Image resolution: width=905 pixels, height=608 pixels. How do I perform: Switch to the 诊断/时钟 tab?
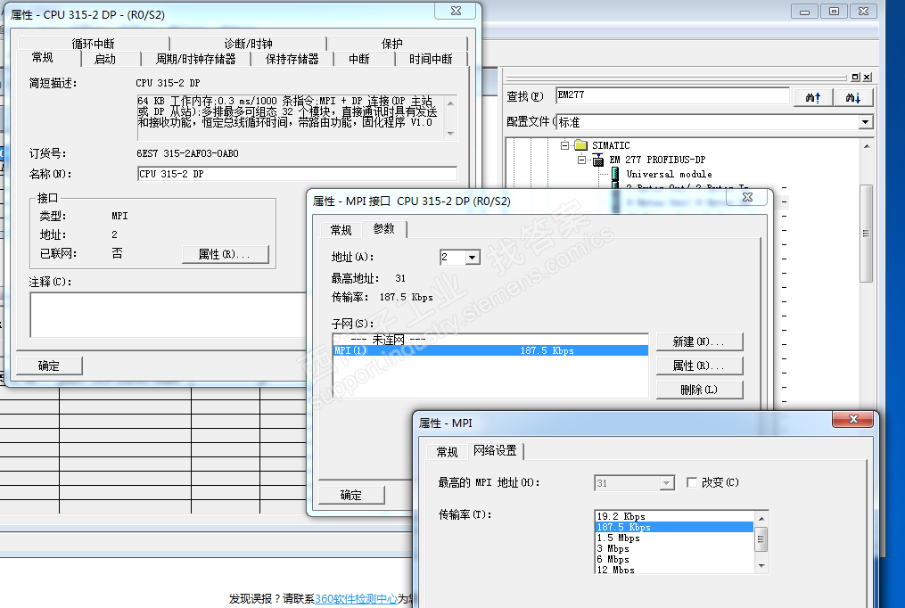(248, 44)
